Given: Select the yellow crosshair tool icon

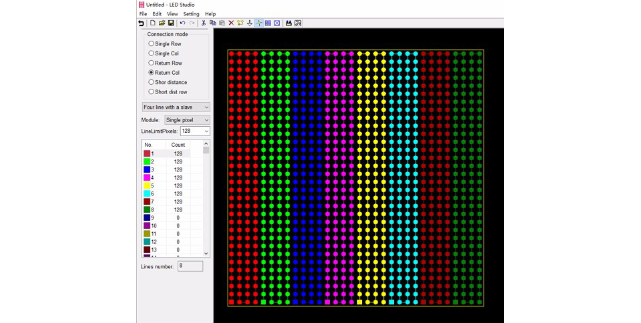Looking at the screenshot, I should point(259,23).
